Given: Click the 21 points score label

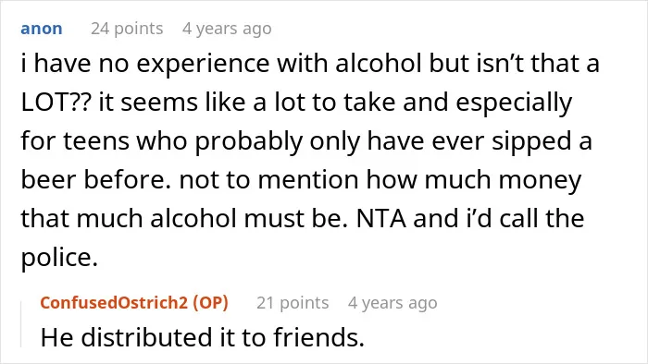Looking at the screenshot, I should 293,303.
